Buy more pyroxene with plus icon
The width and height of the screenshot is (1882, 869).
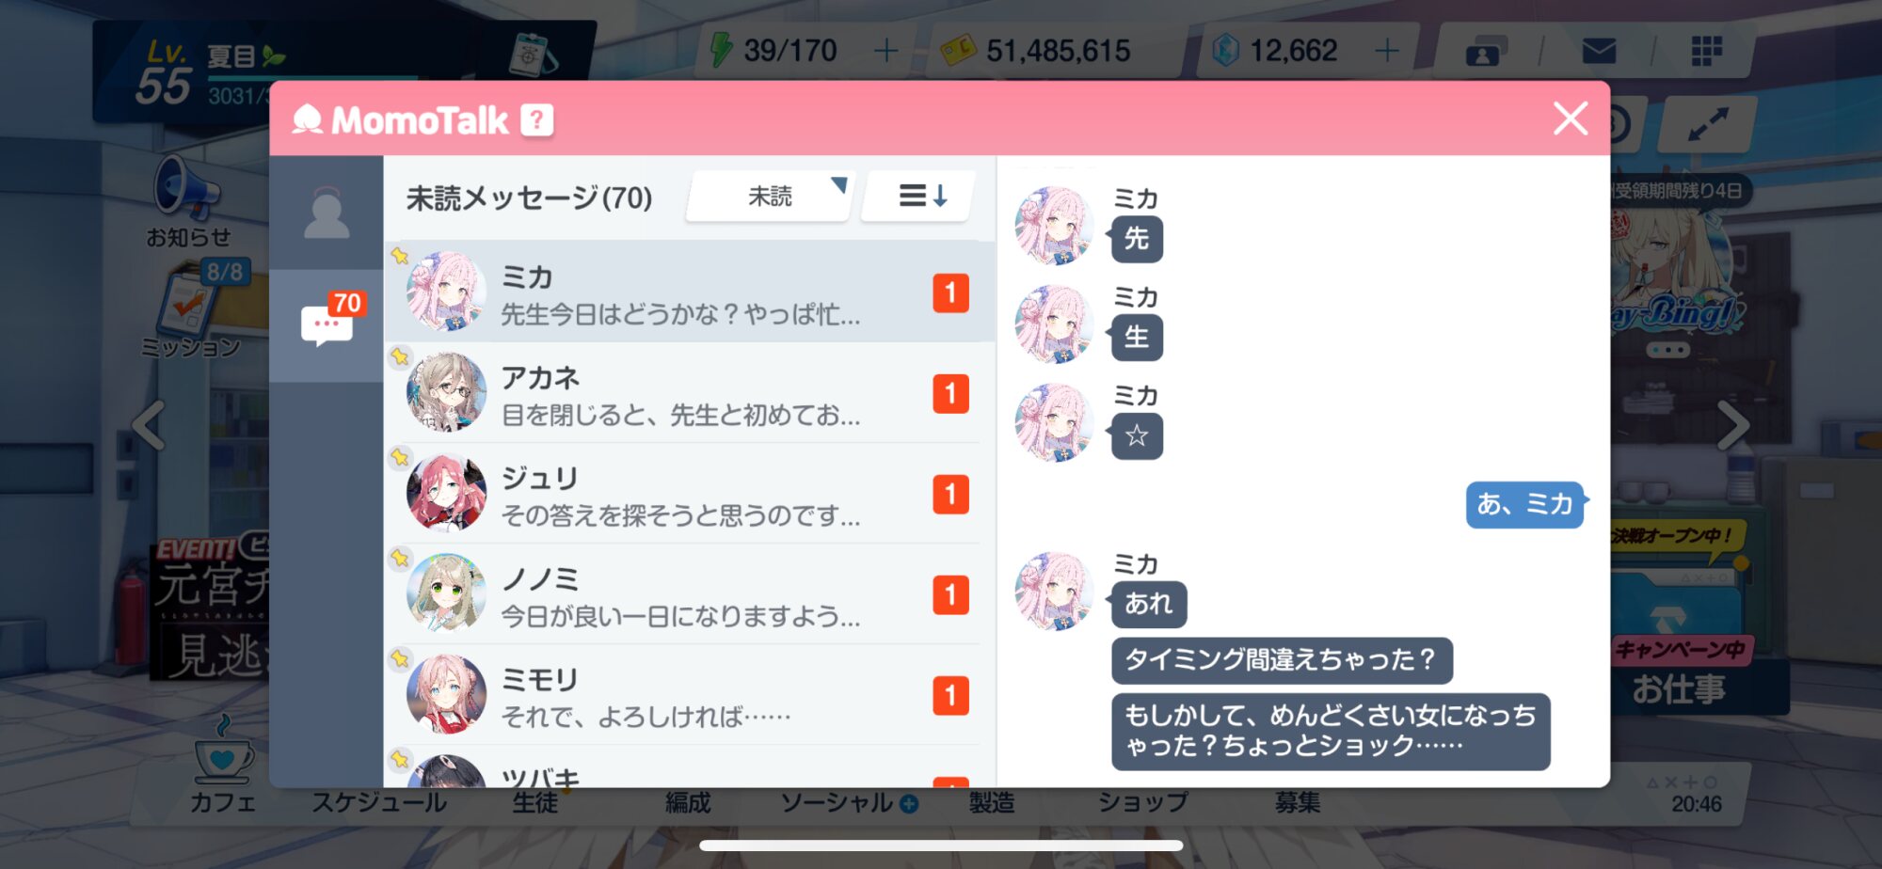pos(1386,50)
